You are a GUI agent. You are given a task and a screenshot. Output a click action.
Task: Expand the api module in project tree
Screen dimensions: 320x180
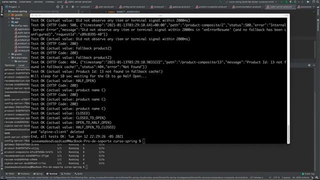[9, 22]
